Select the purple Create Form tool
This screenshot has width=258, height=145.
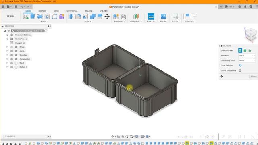pos(62,17)
